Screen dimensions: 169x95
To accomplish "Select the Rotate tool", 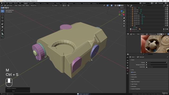I will 2,21.
